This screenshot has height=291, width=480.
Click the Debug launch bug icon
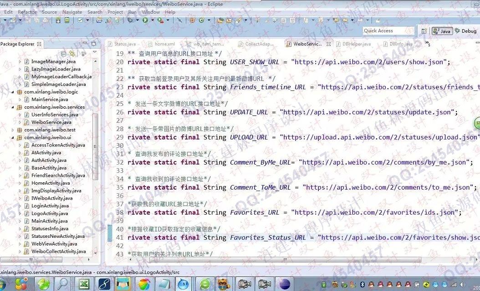point(130,20)
